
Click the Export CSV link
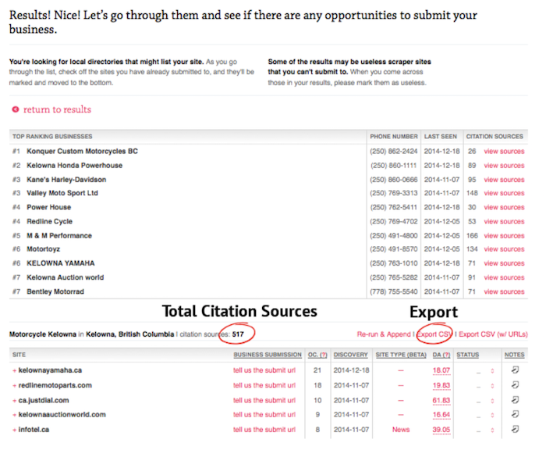[434, 334]
